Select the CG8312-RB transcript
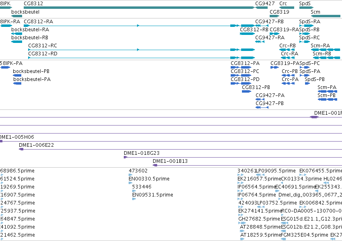This screenshot has height=241, width=342. click(254, 30)
